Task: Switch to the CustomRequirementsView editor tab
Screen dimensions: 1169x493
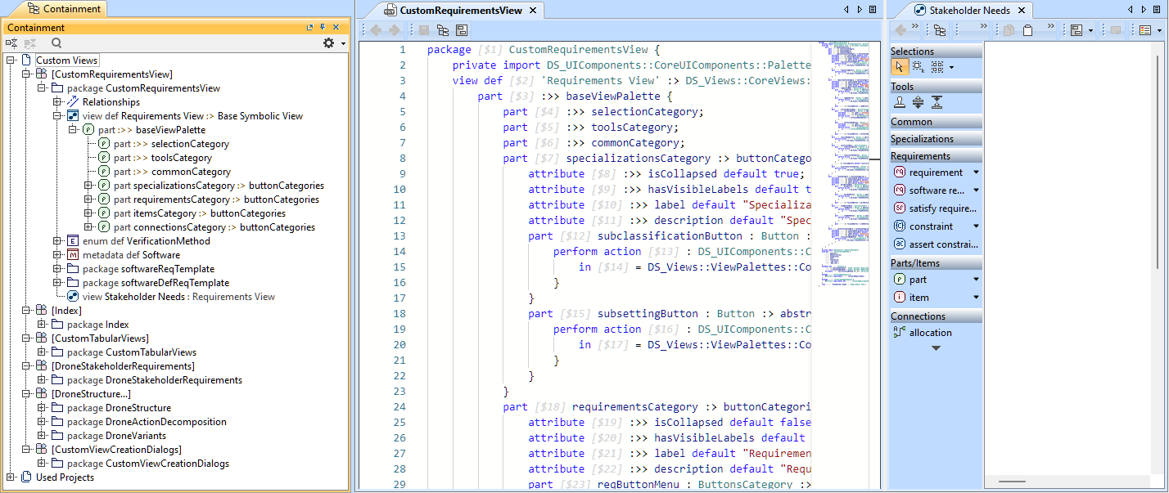Action: [x=462, y=11]
